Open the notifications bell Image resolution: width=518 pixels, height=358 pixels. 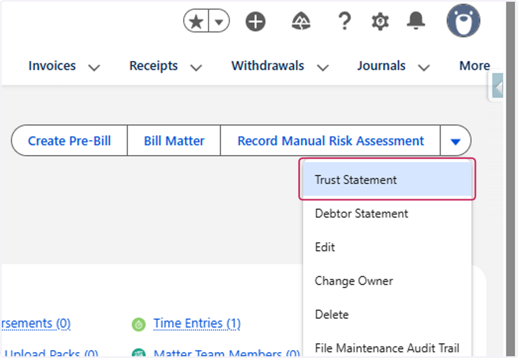(416, 20)
